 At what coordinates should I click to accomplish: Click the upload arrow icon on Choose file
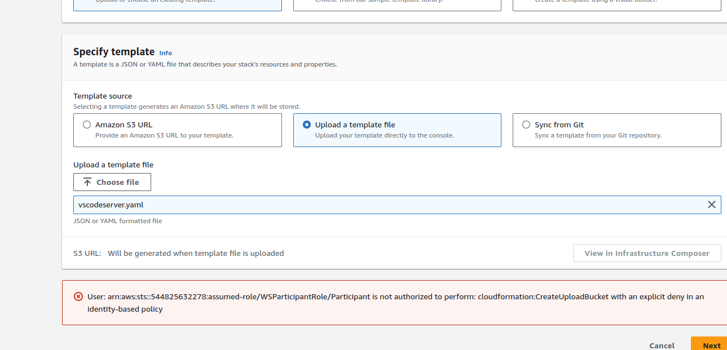[x=87, y=182]
